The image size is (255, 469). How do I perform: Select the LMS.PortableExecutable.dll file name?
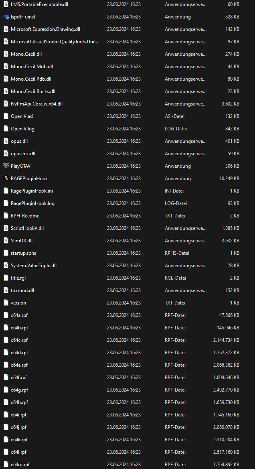39,4
